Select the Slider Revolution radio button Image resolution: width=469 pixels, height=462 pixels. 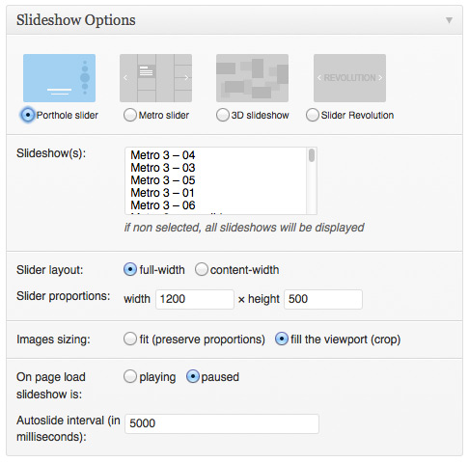click(313, 115)
